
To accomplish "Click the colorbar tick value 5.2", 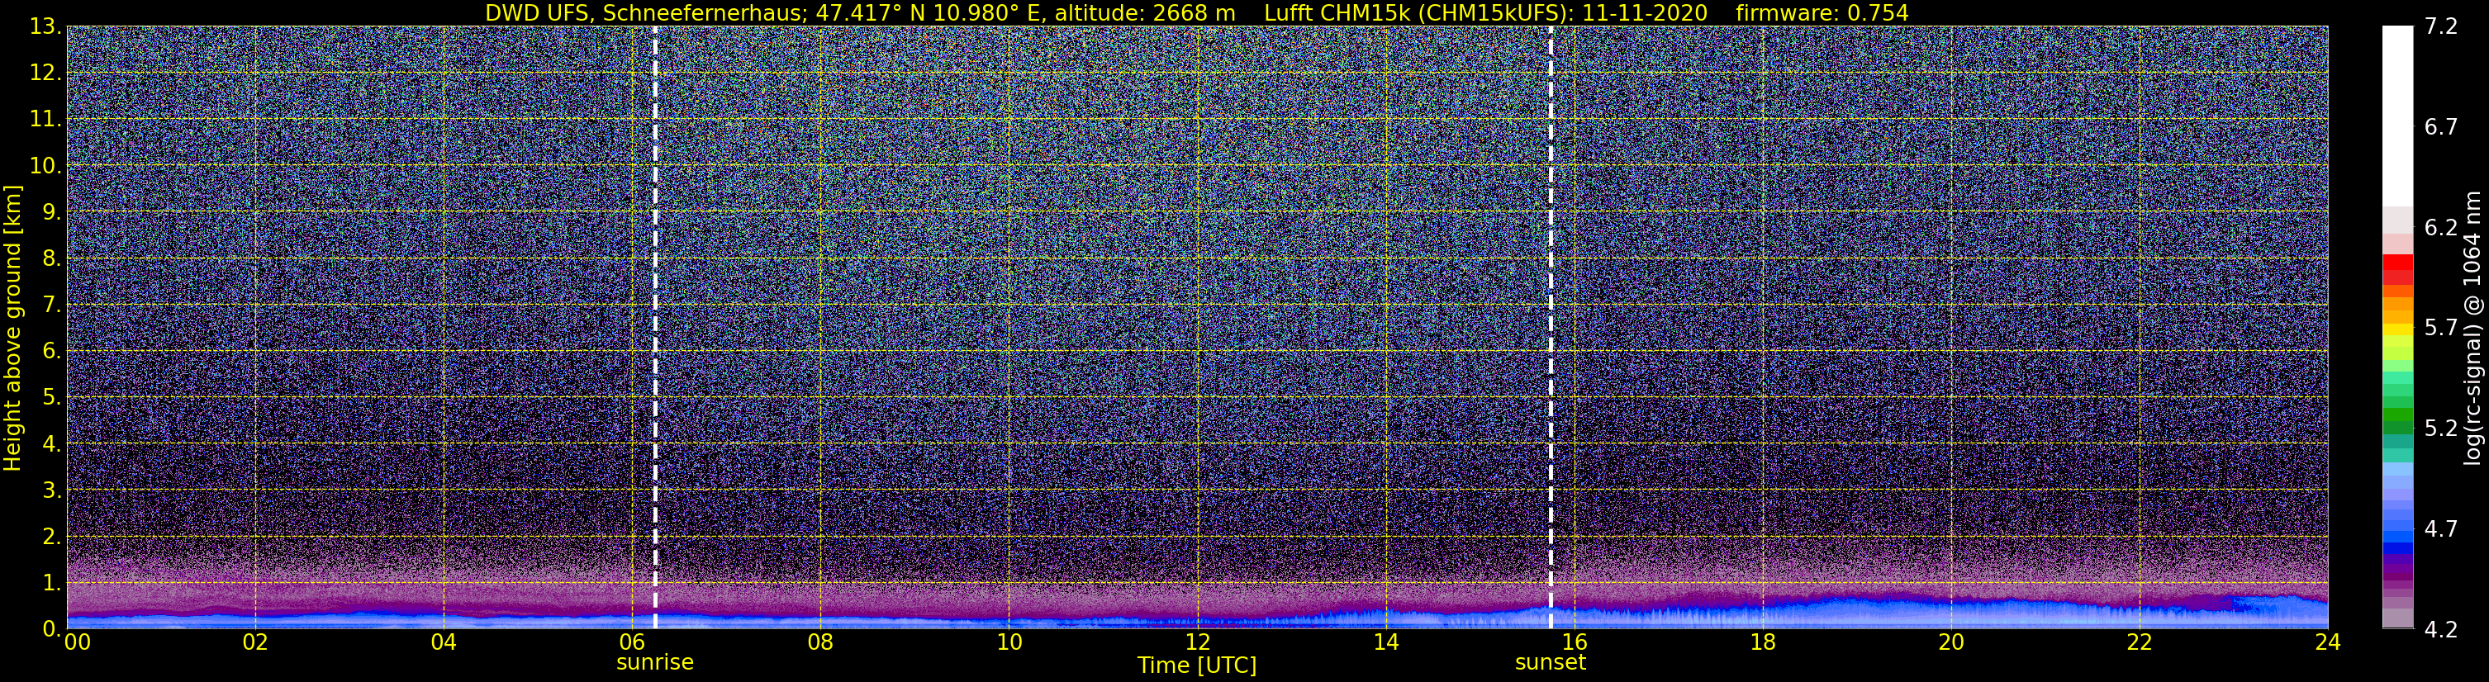I will 2441,429.
